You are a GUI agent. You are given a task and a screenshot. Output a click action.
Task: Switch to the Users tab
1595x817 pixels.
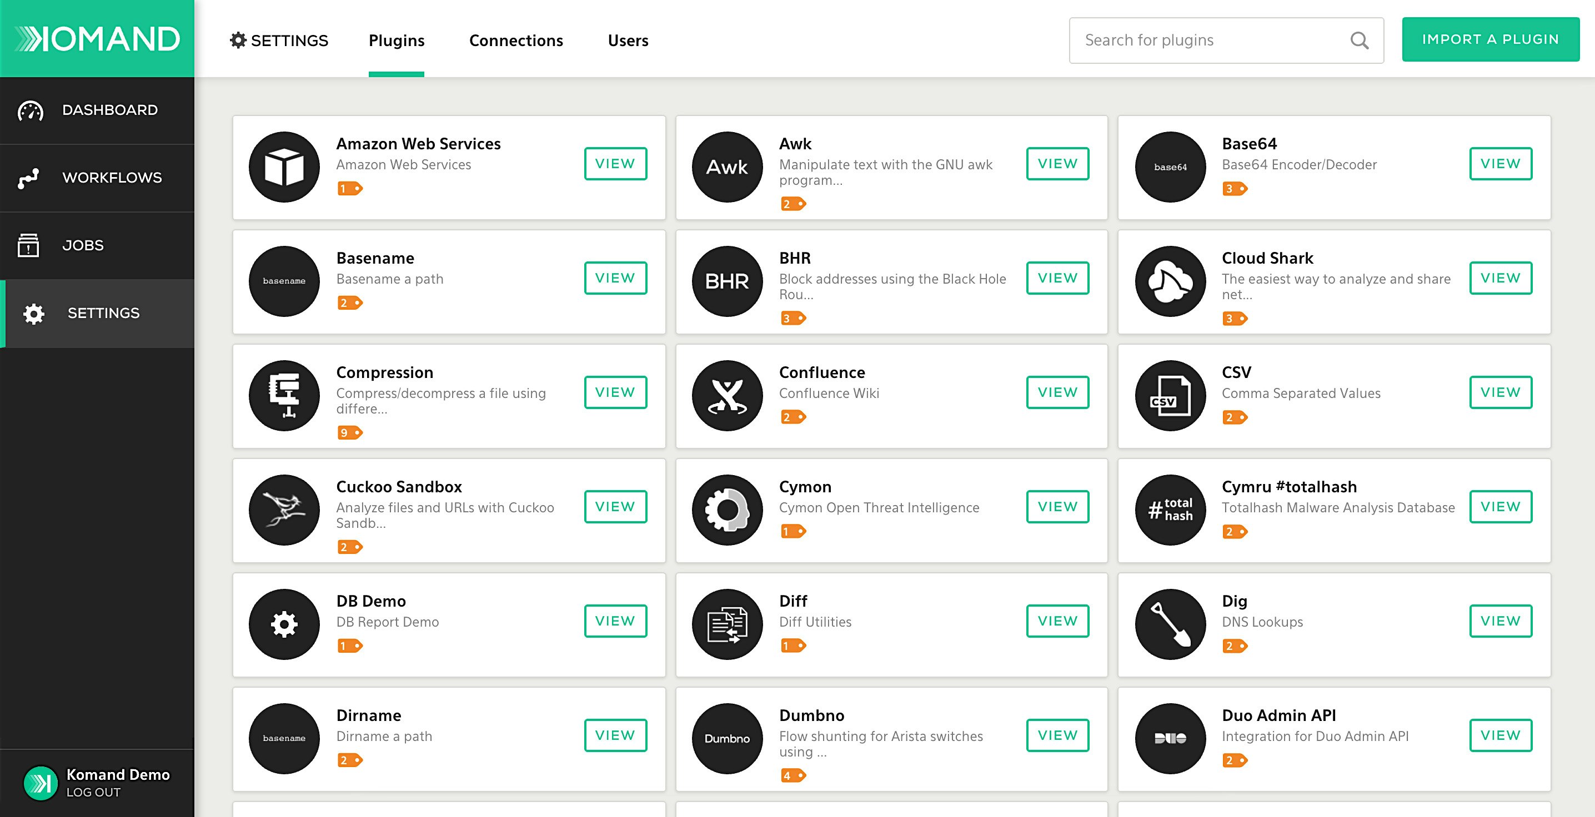point(628,40)
